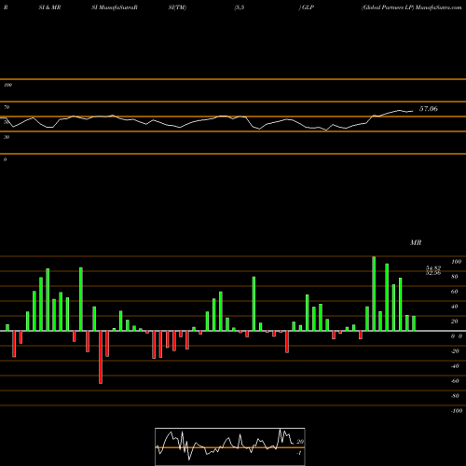Click the longest red MR histogram bar
Screen dimensions: 466x466
tap(101, 357)
